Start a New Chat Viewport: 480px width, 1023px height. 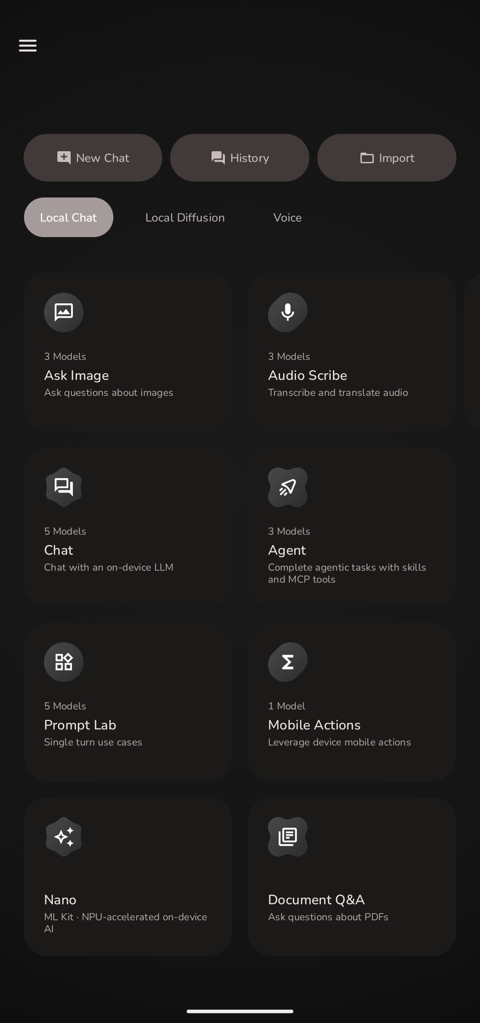93,157
